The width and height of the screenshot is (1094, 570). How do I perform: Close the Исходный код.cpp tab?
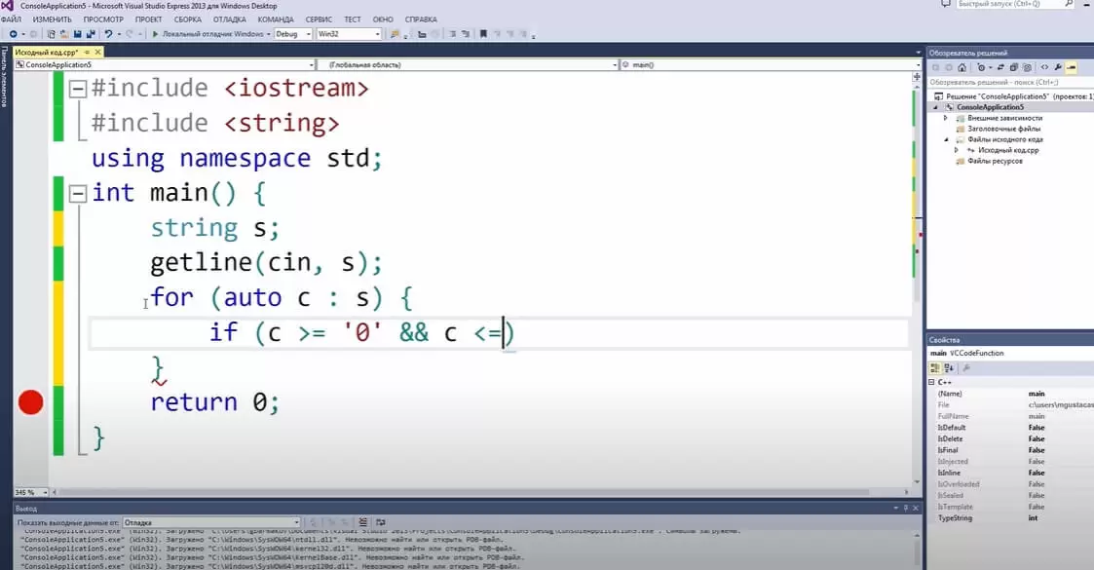tap(97, 53)
